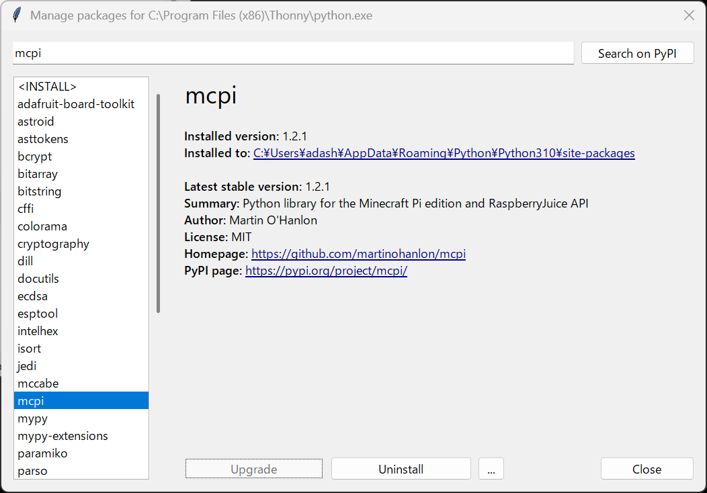Open the '...' more options button

[491, 469]
